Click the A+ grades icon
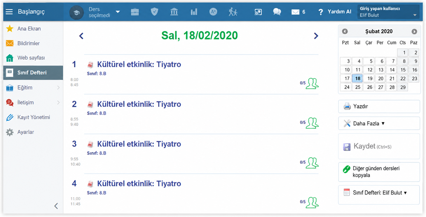 [213, 11]
